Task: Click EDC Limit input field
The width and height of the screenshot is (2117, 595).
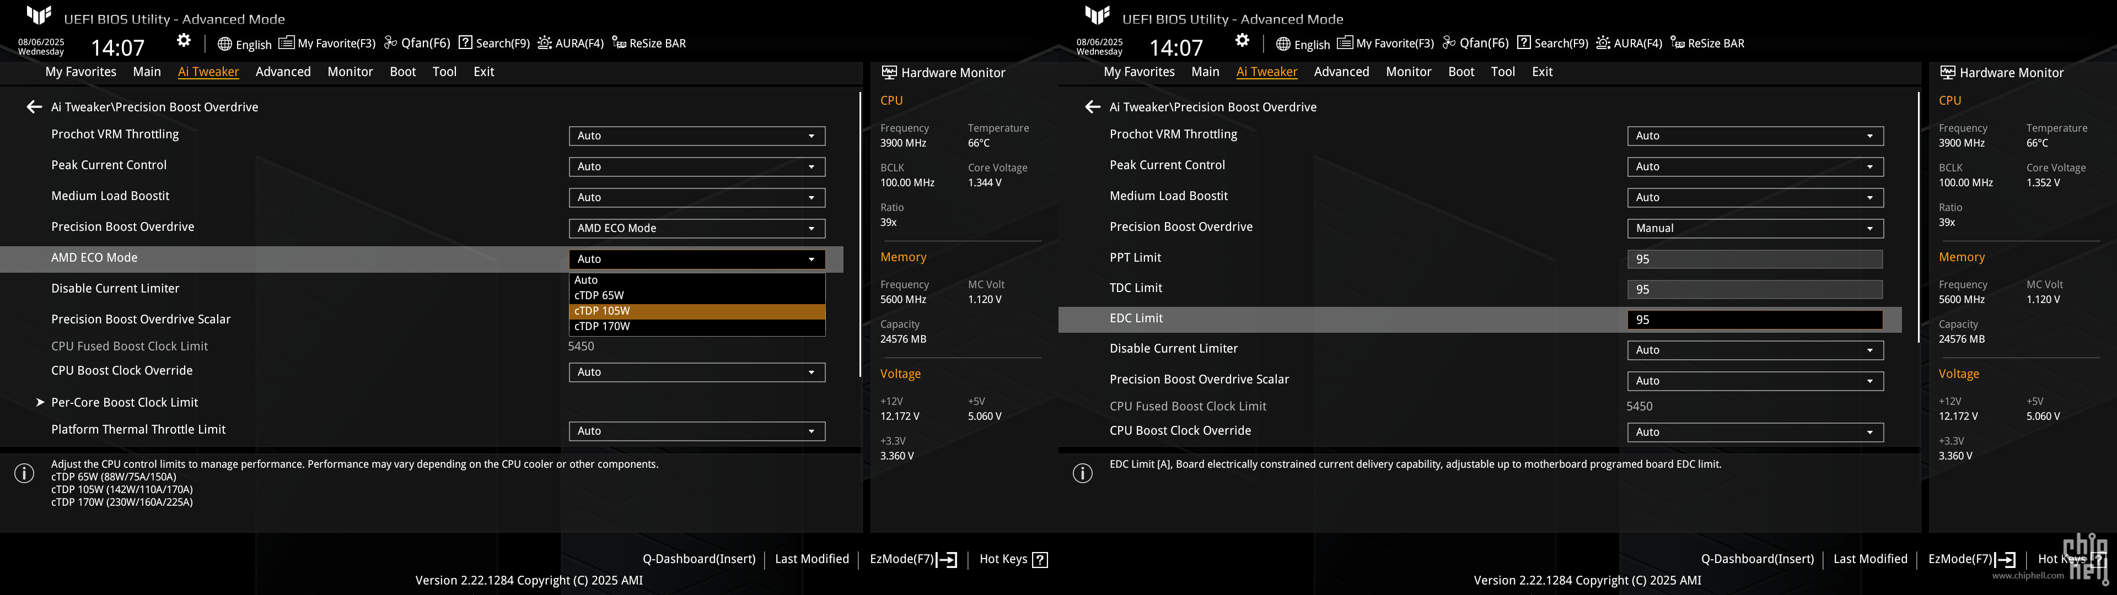Action: [1755, 320]
